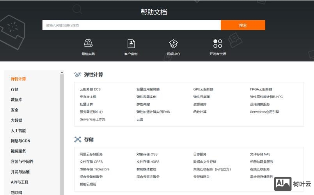Open the 日志服务 link
Viewport: 314px width, 195px height.
click(x=200, y=154)
